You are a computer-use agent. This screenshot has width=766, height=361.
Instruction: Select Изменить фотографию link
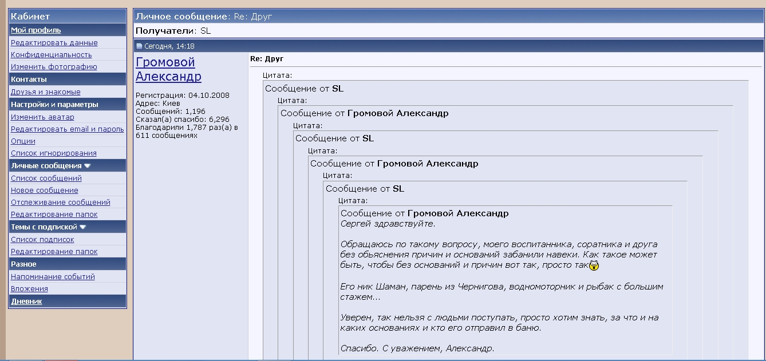54,67
